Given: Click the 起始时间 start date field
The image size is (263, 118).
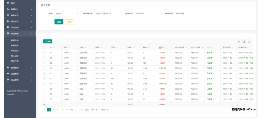Looking at the screenshot, I should 147,14.
